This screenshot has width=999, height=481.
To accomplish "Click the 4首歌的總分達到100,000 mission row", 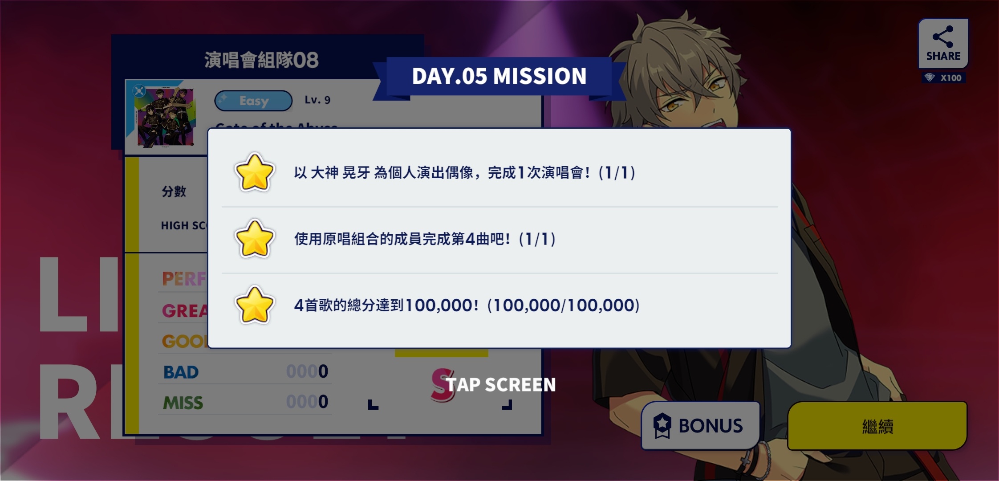I will 499,306.
